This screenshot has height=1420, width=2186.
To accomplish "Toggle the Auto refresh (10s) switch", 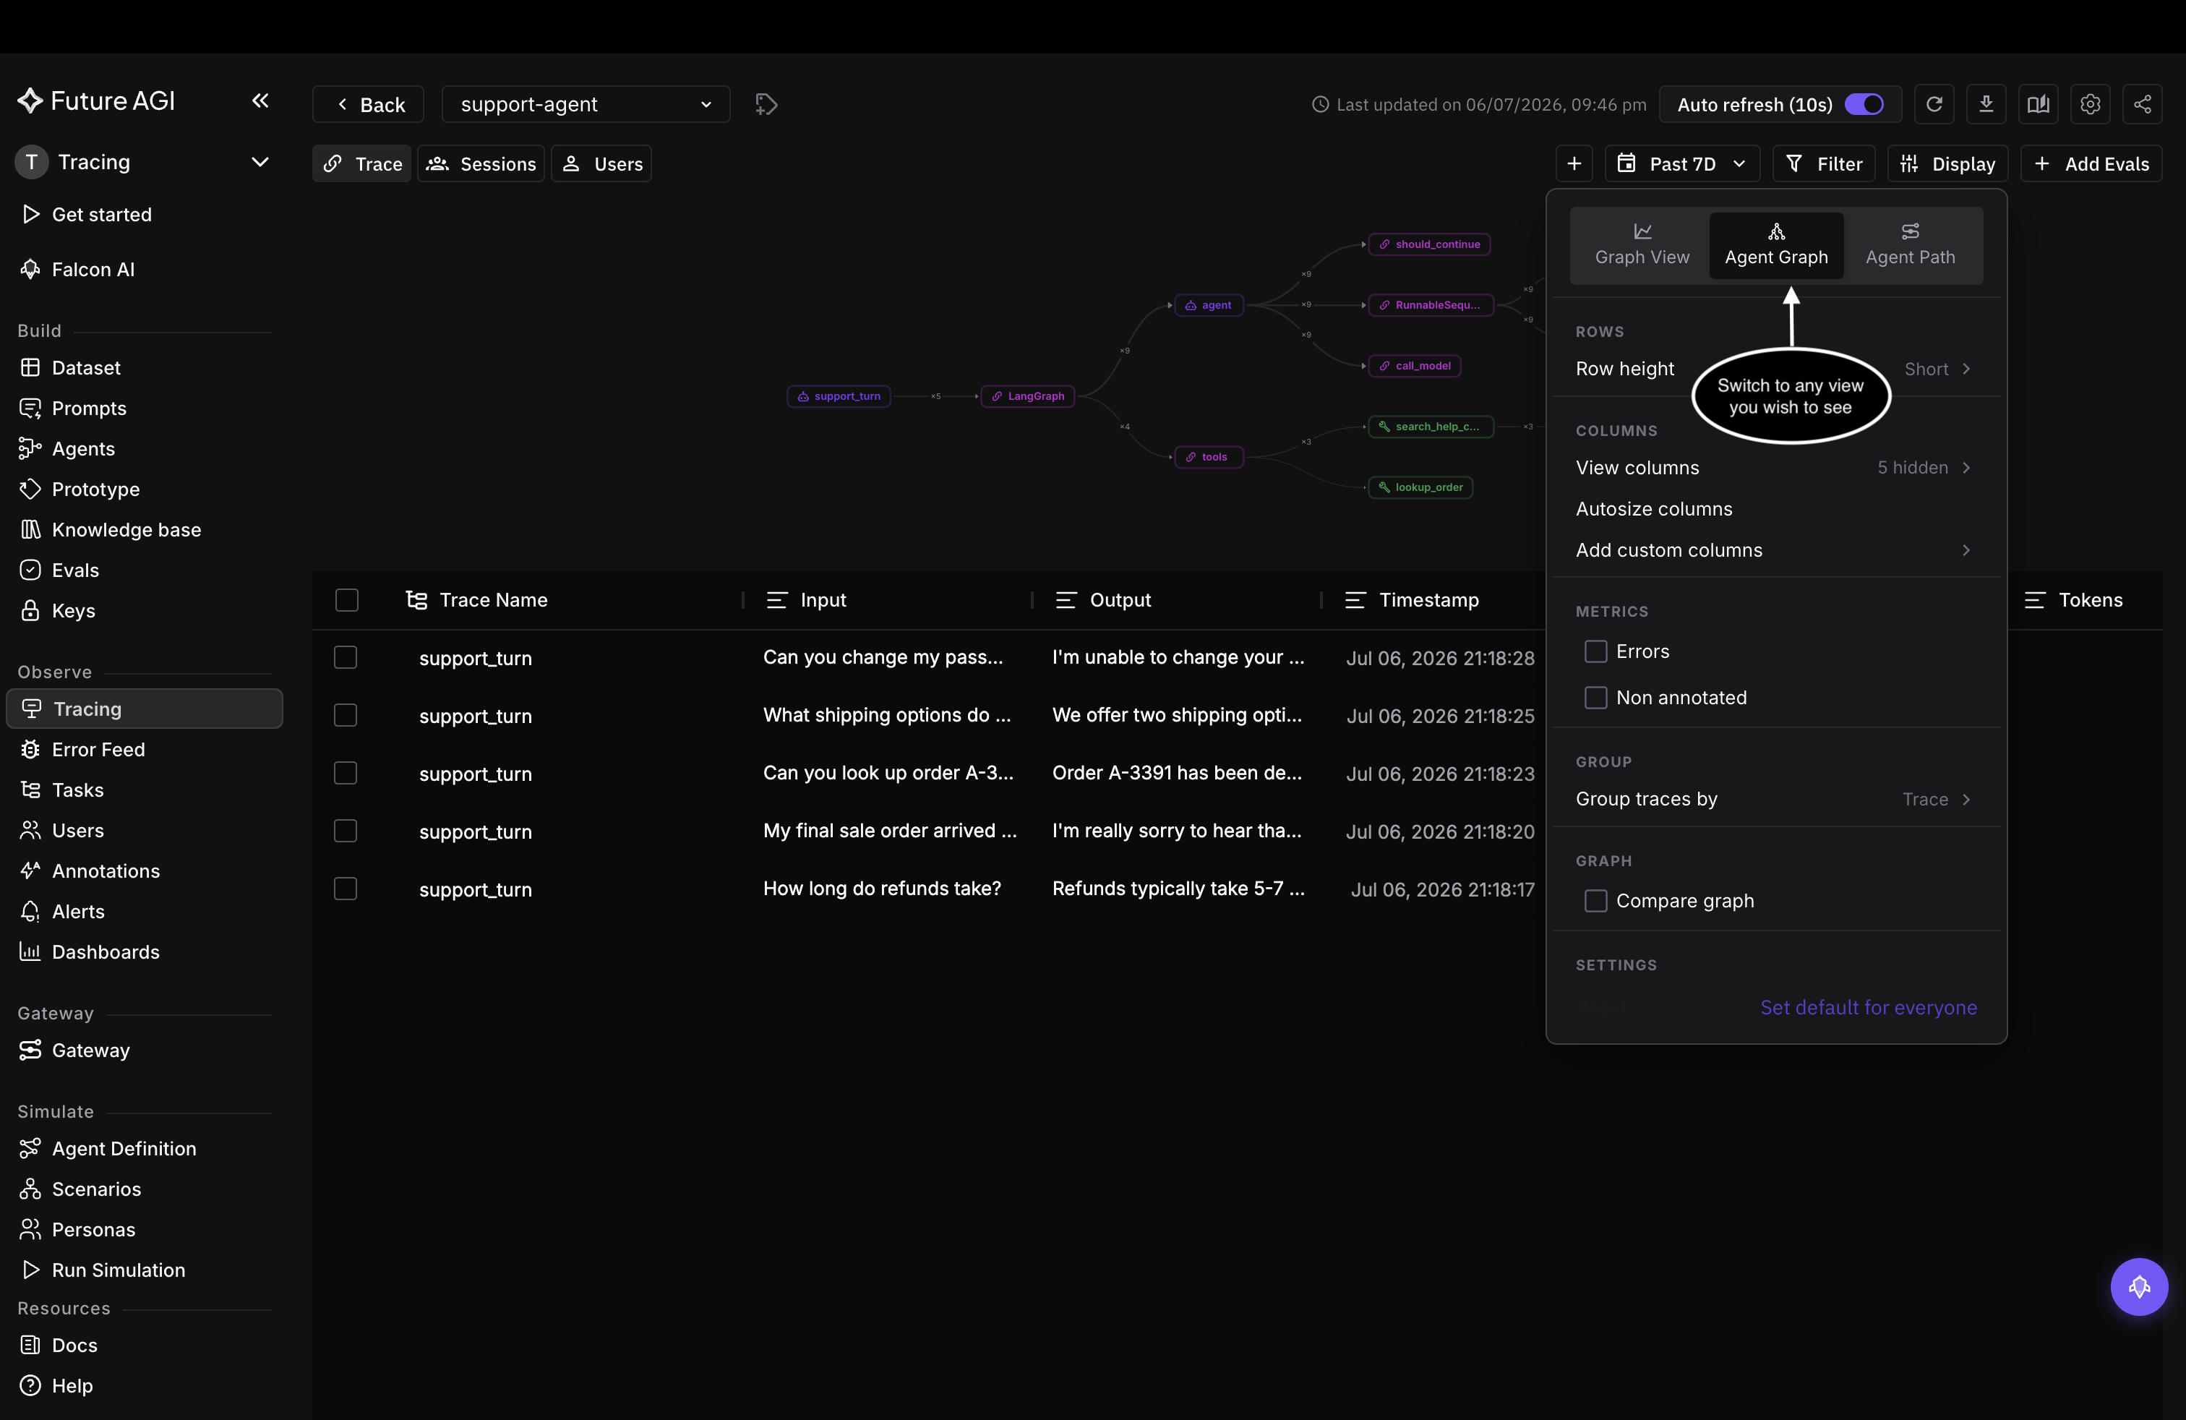I will tap(1864, 105).
